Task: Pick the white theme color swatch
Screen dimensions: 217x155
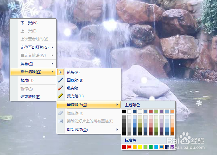Action: tap(130, 111)
